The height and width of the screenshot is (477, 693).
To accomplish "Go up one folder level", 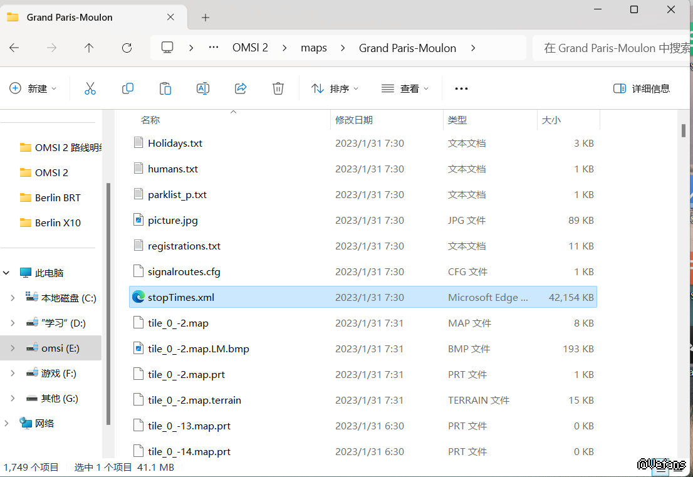I will pos(89,48).
